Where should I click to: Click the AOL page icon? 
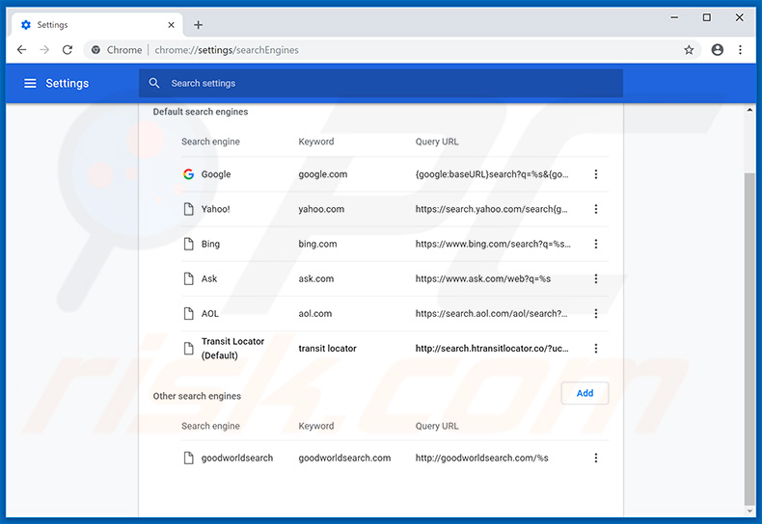point(188,314)
